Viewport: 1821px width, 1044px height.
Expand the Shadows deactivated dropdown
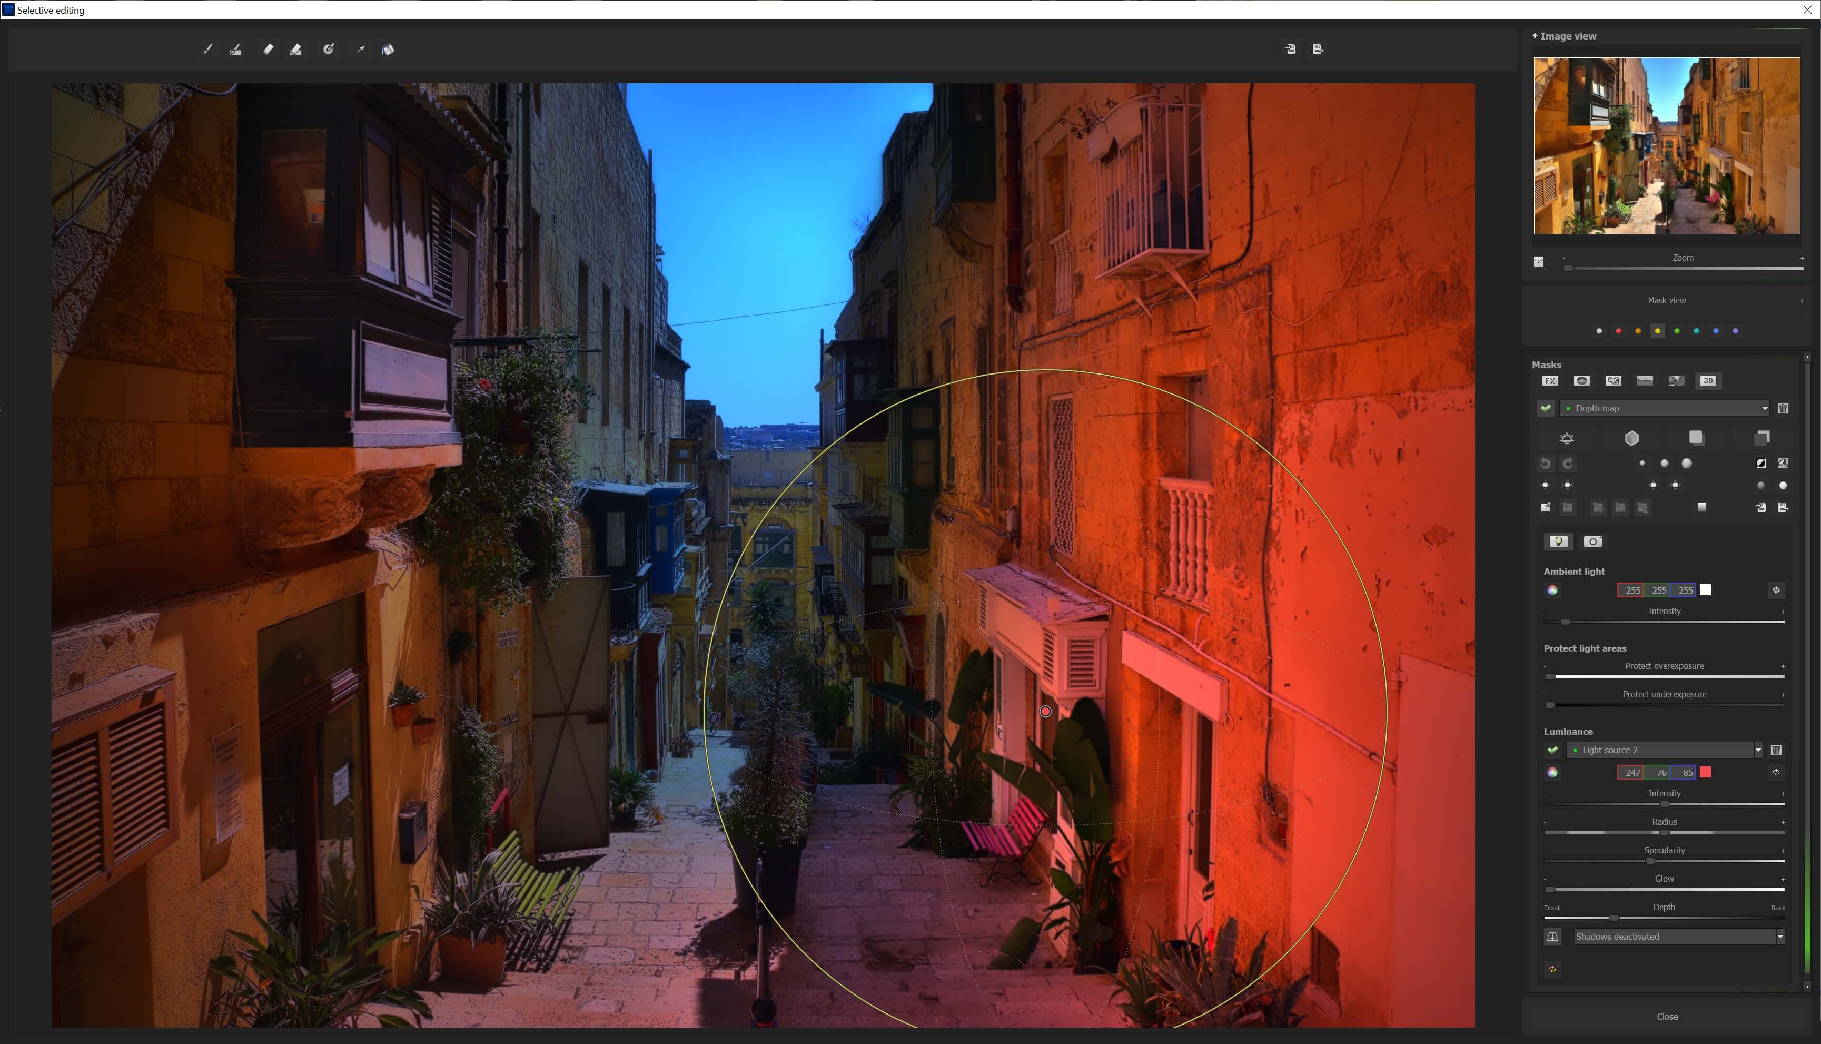[x=1779, y=937]
